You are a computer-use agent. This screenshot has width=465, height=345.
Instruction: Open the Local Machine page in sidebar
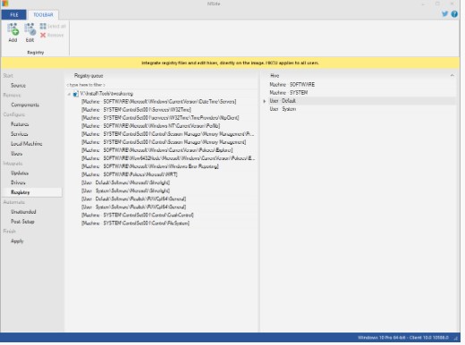click(x=27, y=144)
